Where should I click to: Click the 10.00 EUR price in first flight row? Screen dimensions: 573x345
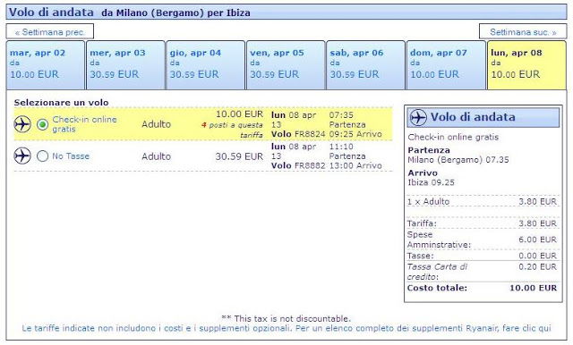coord(239,114)
